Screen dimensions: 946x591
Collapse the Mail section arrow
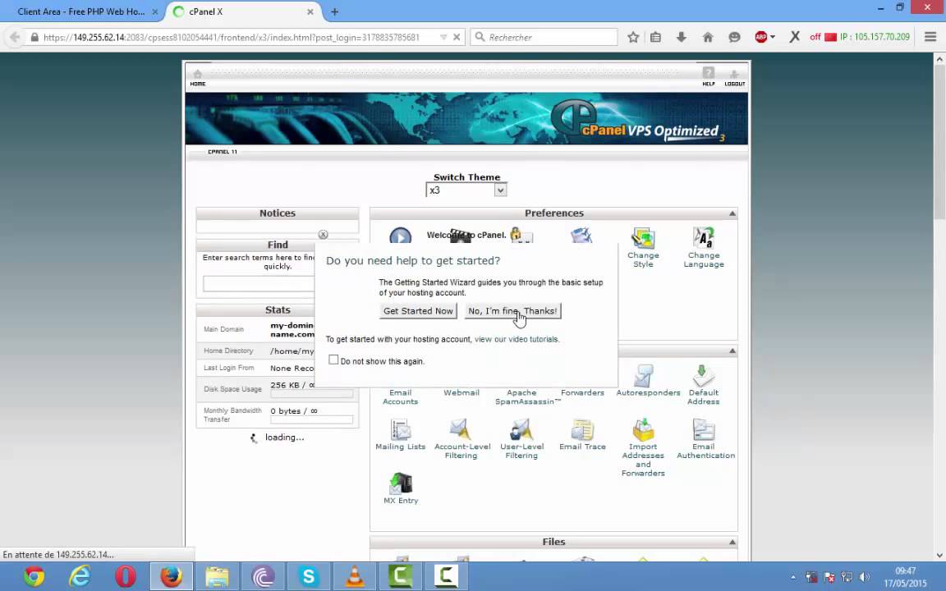tap(732, 351)
